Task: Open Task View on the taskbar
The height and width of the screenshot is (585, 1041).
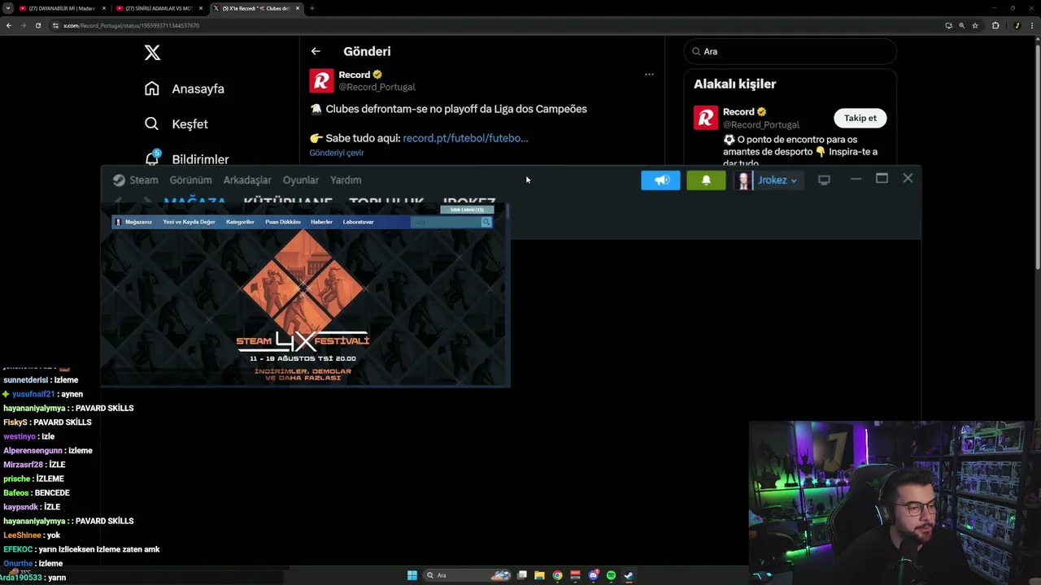Action: tap(522, 575)
